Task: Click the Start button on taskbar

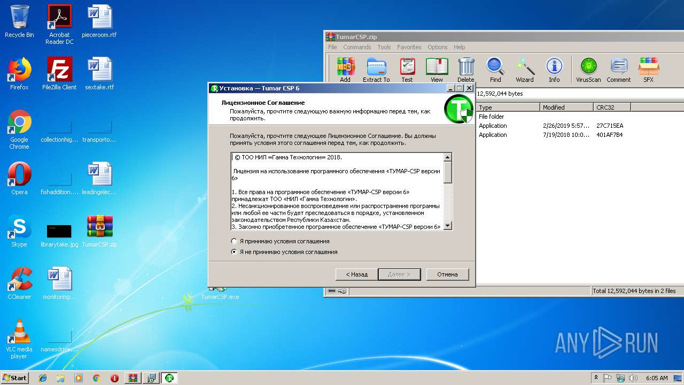Action: (15, 378)
